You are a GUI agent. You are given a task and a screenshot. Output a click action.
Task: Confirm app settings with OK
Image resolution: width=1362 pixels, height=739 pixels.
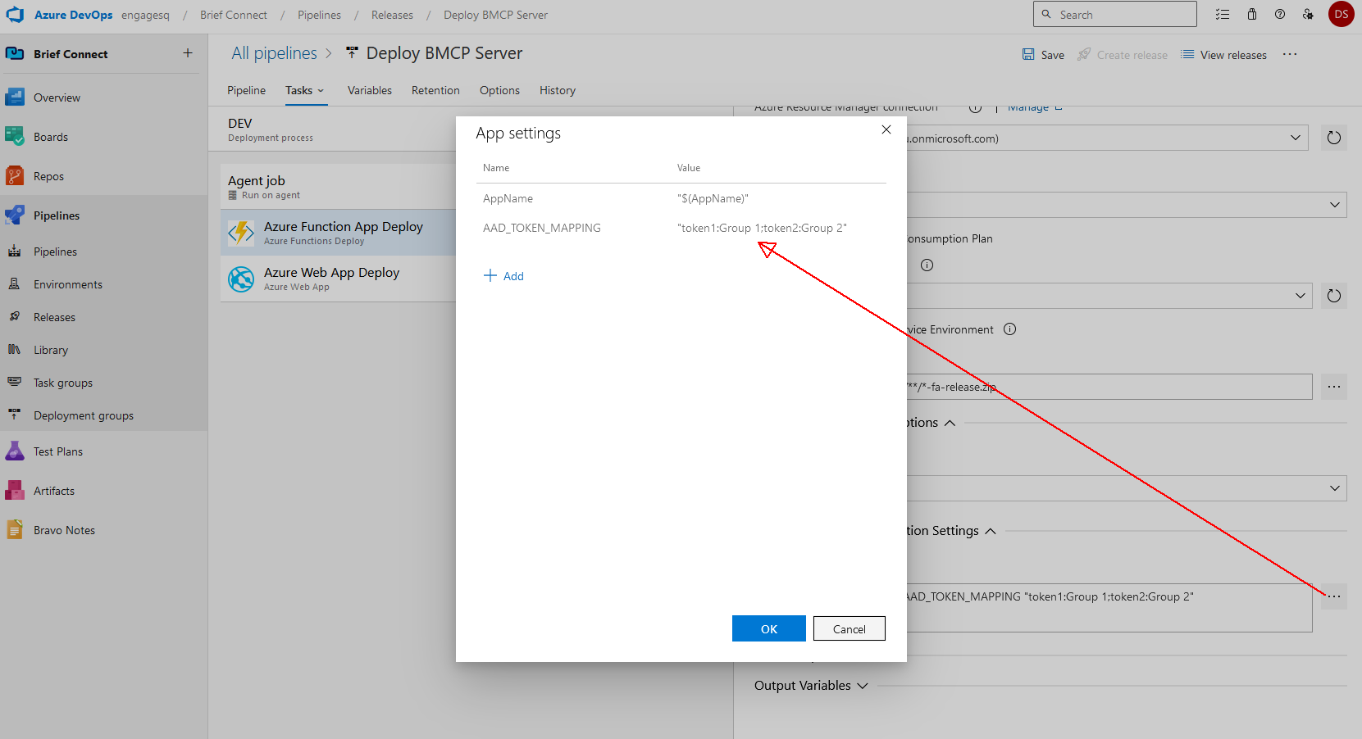pos(768,629)
